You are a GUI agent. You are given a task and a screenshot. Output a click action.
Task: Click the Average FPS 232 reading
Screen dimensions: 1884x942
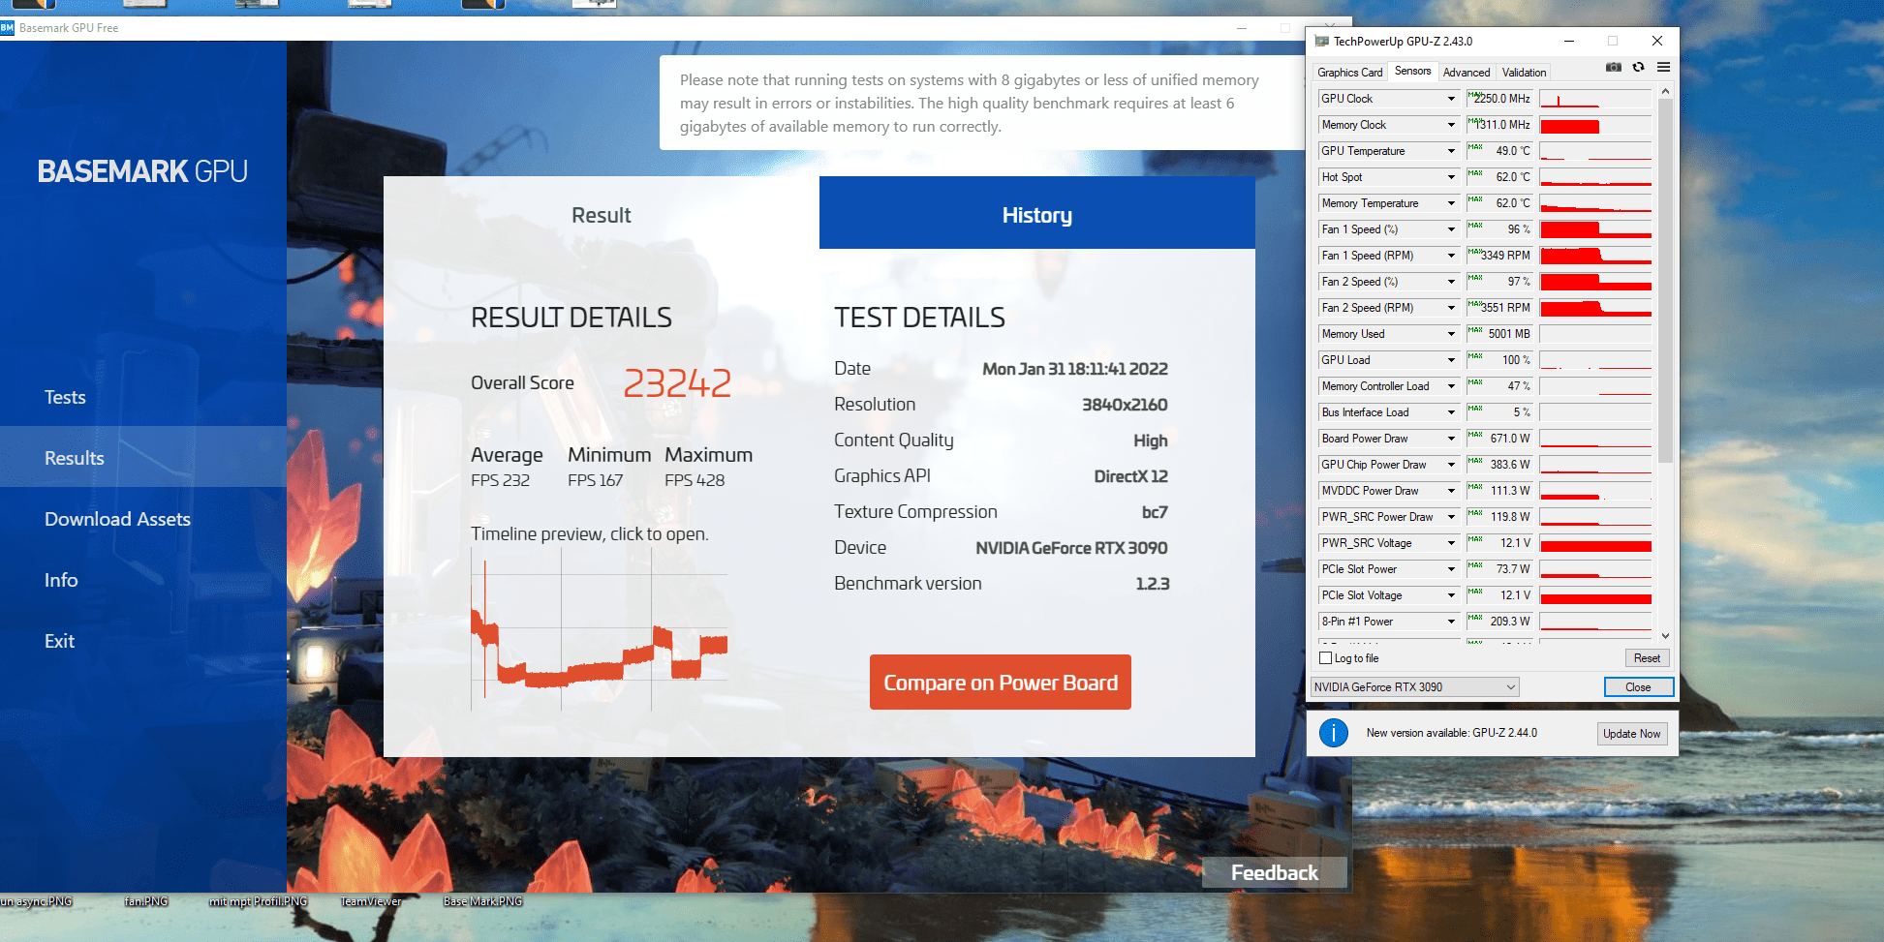click(x=500, y=480)
